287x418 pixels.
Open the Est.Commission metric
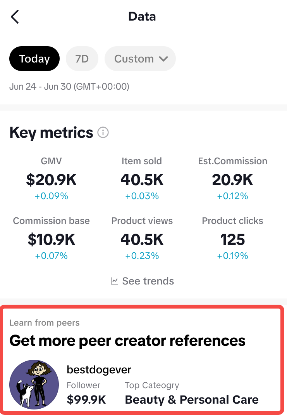click(232, 179)
